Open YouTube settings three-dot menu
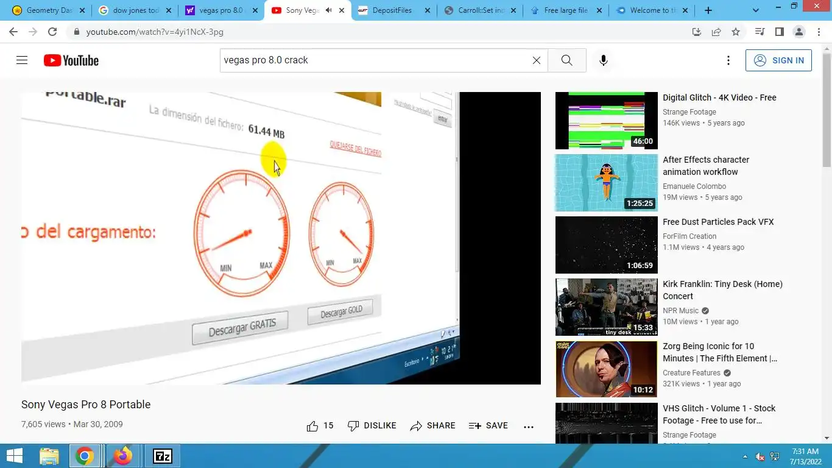 728,60
